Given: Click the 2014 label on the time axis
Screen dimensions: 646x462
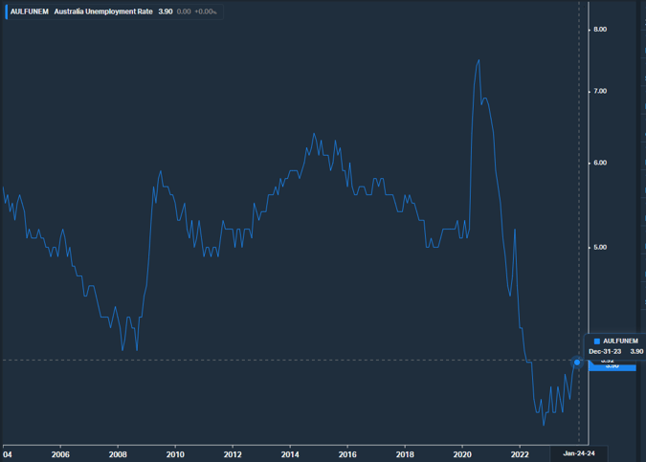Looking at the screenshot, I should (x=290, y=454).
